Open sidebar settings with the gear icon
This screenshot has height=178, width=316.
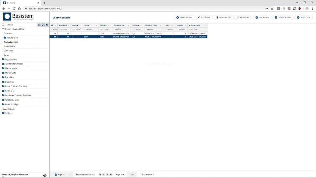pyautogui.click(x=47, y=25)
